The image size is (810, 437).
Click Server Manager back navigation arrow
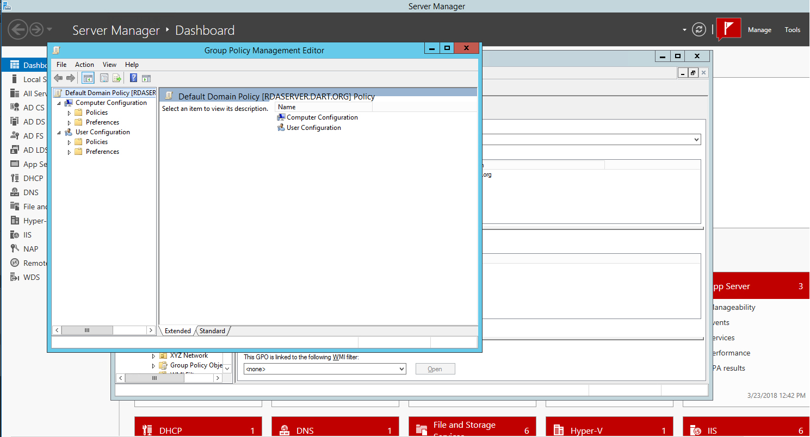18,29
